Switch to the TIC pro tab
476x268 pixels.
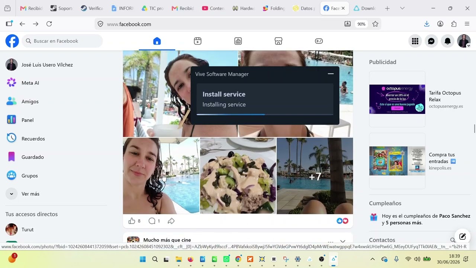(152, 8)
